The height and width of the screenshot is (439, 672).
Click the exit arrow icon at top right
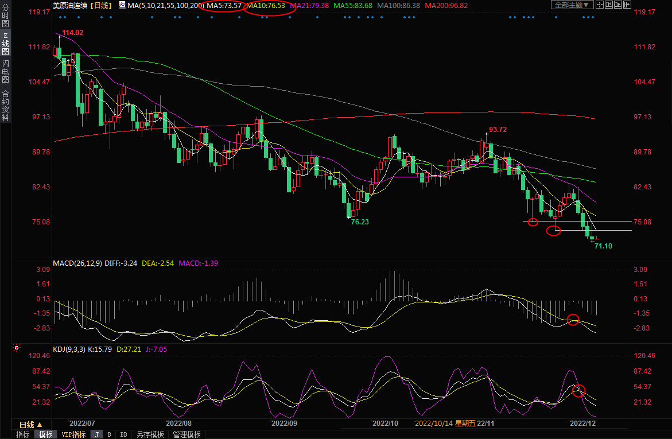click(627, 5)
